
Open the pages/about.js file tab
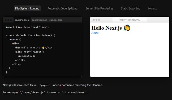(39, 20)
